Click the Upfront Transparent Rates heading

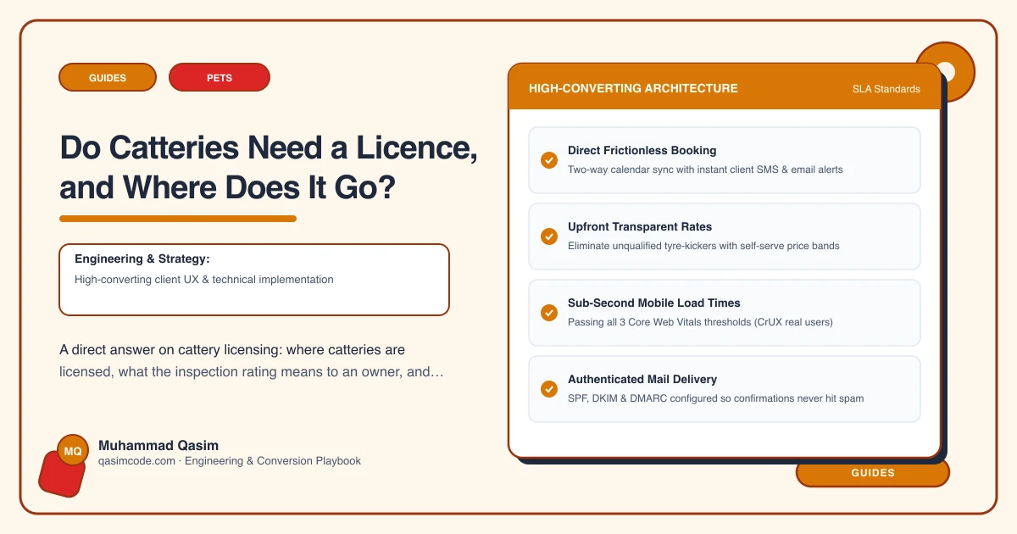[x=640, y=226]
